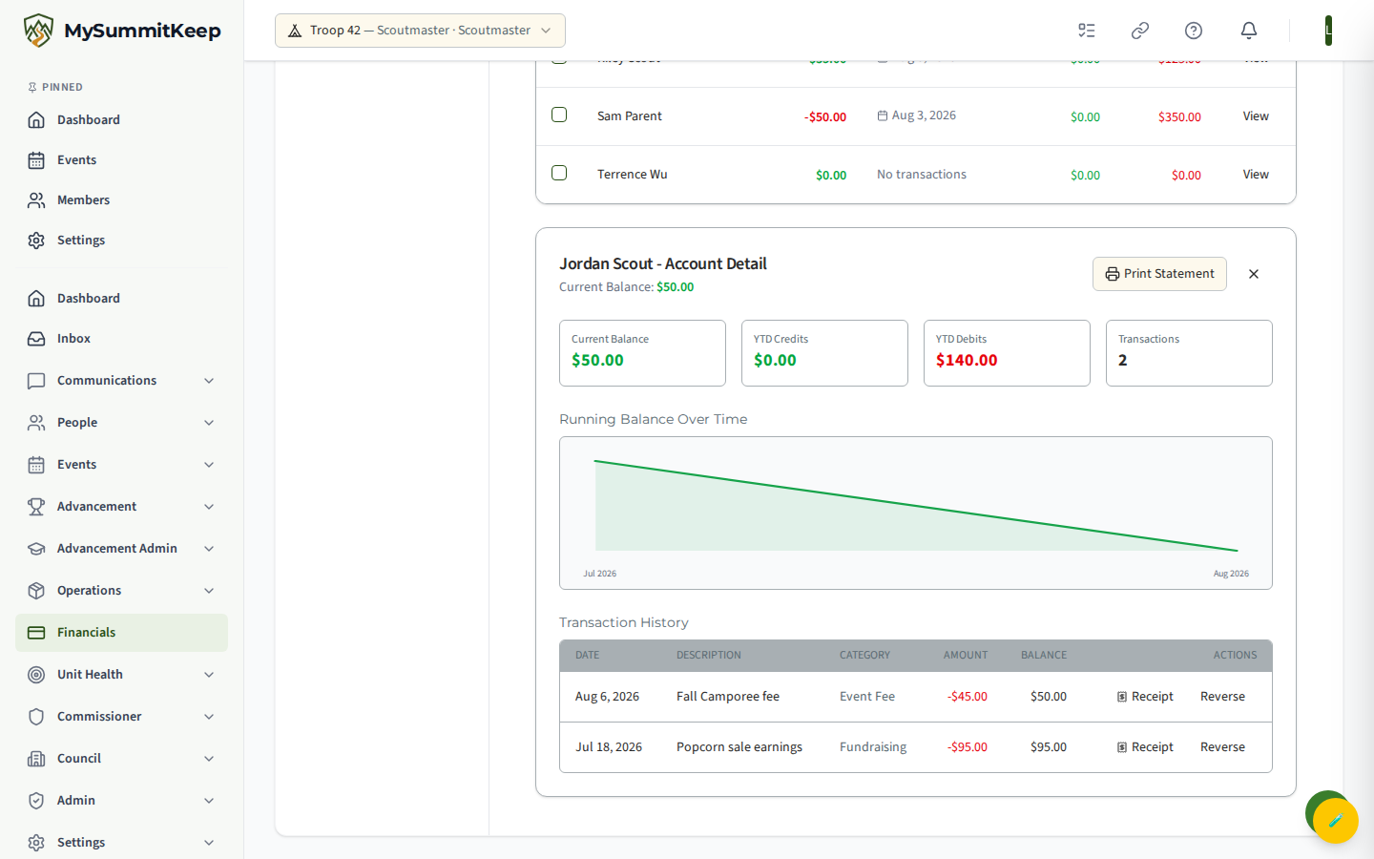This screenshot has height=859, width=1374.
Task: Click the Communications chat bubble icon
Action: (x=36, y=380)
